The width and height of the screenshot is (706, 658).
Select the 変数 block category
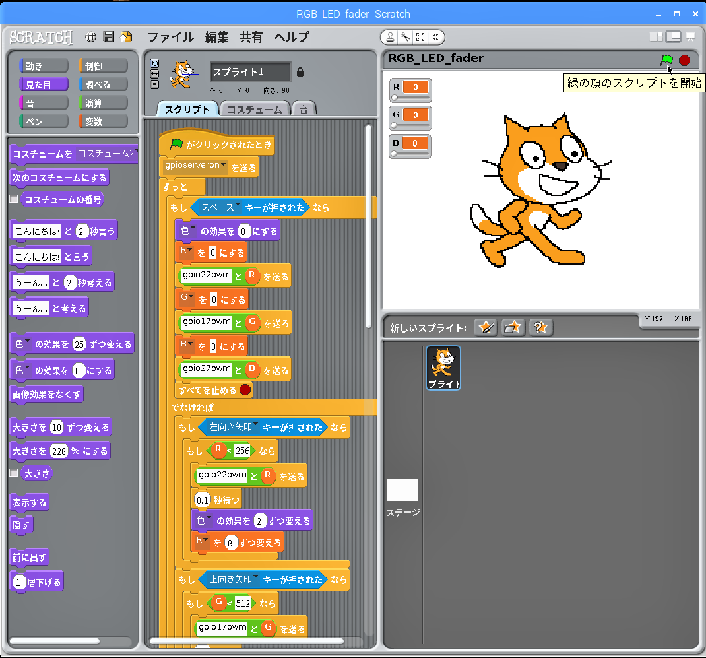[103, 121]
